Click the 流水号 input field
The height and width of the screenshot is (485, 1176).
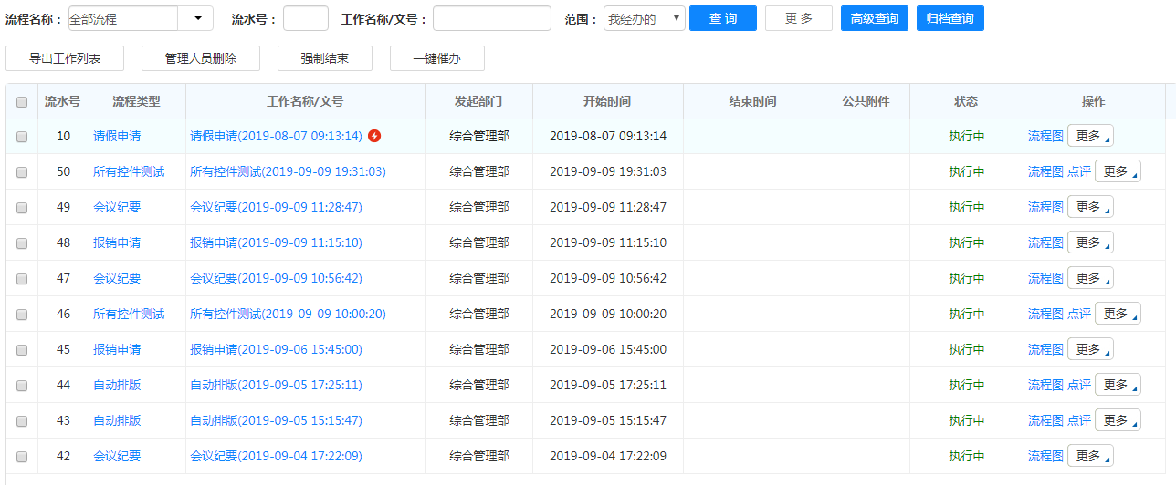305,19
